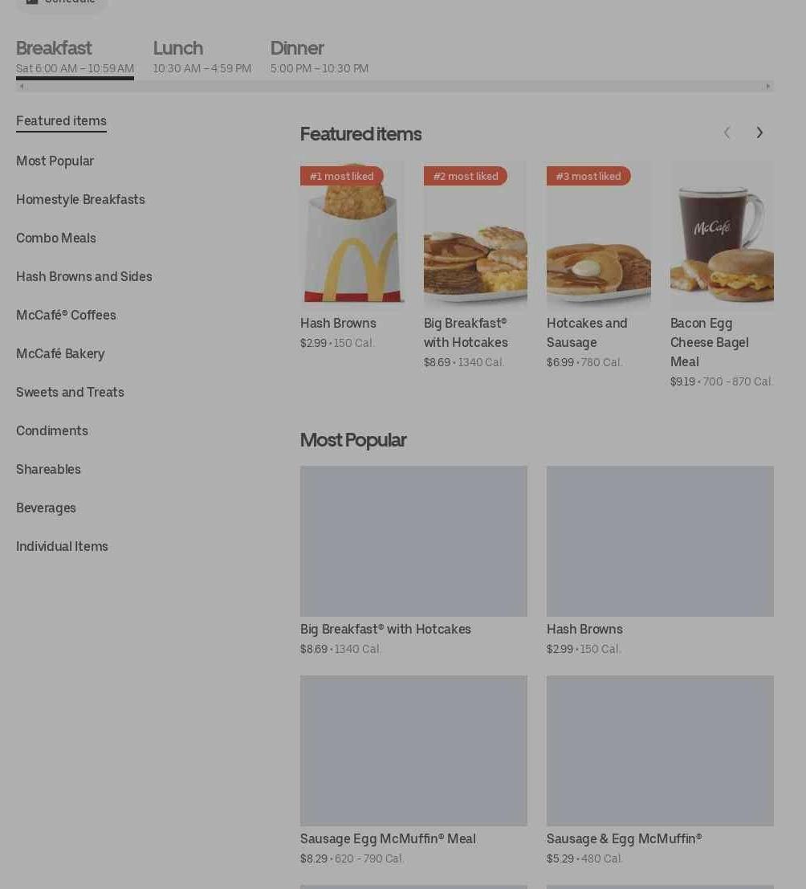
Task: Go to the Individual Items category
Action: [62, 547]
